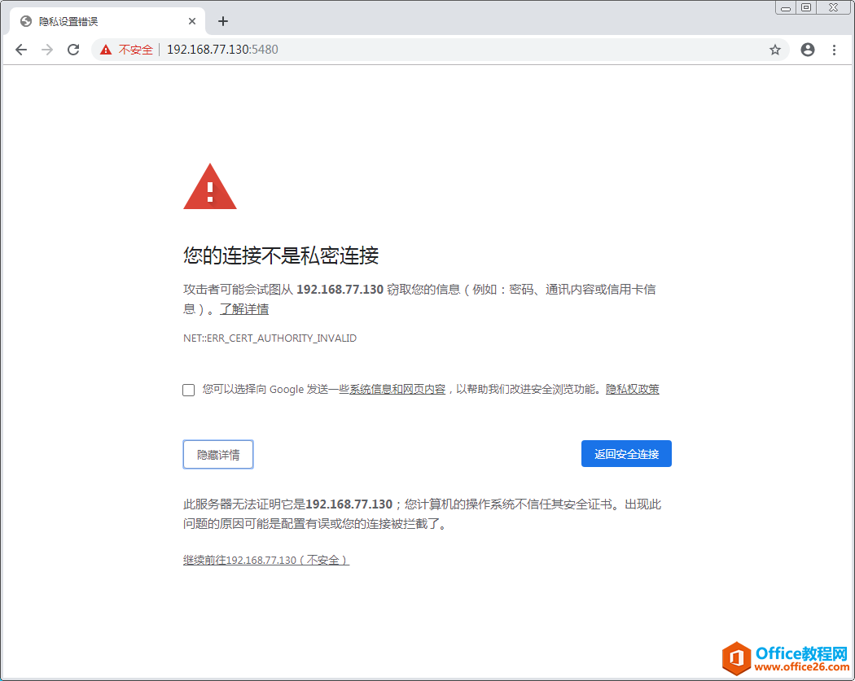The width and height of the screenshot is (855, 681).
Task: Proceed via 继续前往192.168.77.130（不安全） link
Action: pos(266,560)
